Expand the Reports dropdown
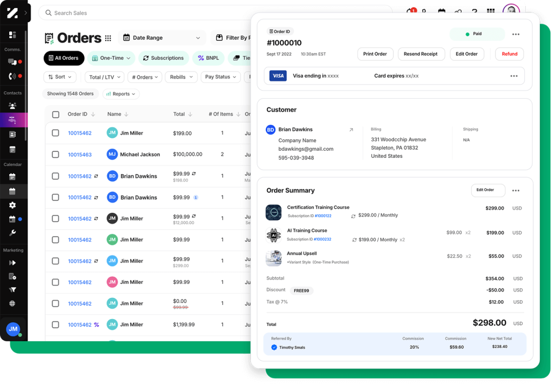The height and width of the screenshot is (388, 555). (x=121, y=94)
